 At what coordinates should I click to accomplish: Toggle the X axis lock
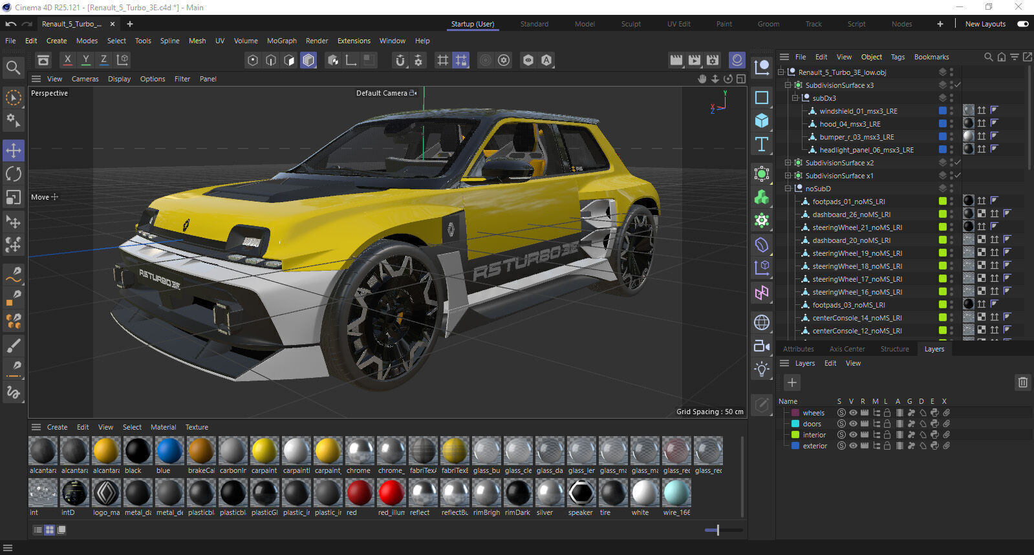coord(67,60)
